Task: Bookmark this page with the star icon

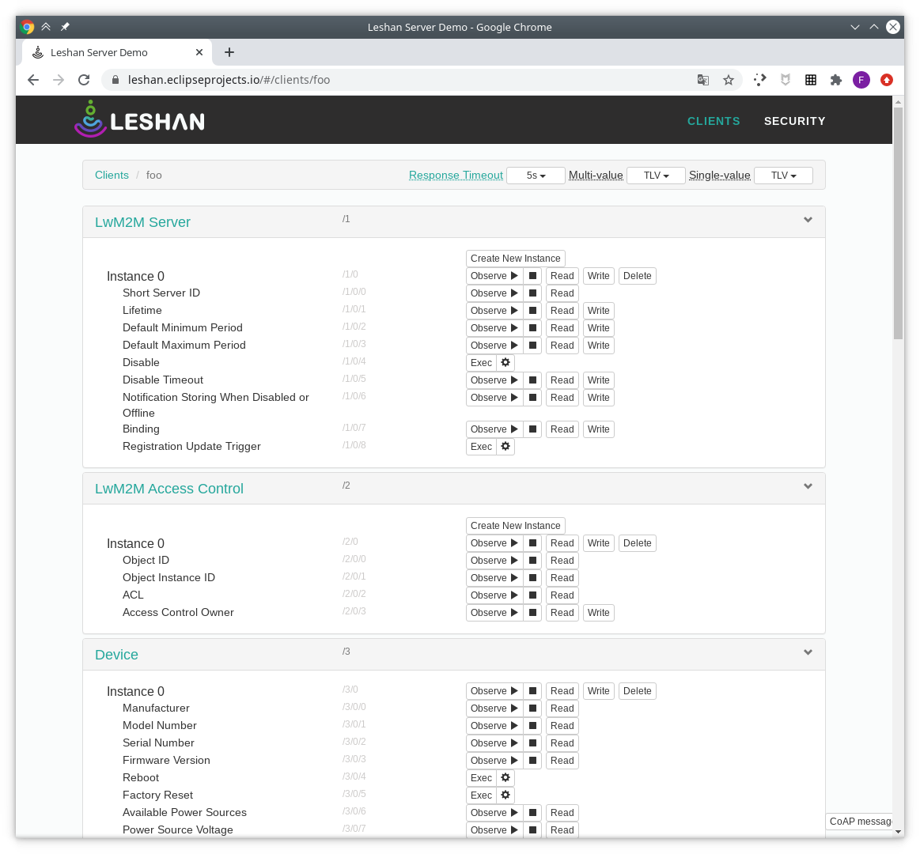Action: pyautogui.click(x=729, y=80)
